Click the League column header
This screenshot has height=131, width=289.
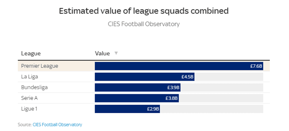(31, 53)
